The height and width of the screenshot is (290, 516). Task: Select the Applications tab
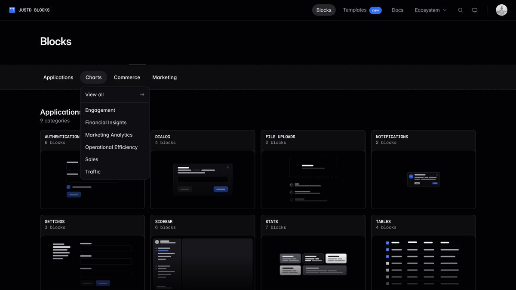coord(58,77)
